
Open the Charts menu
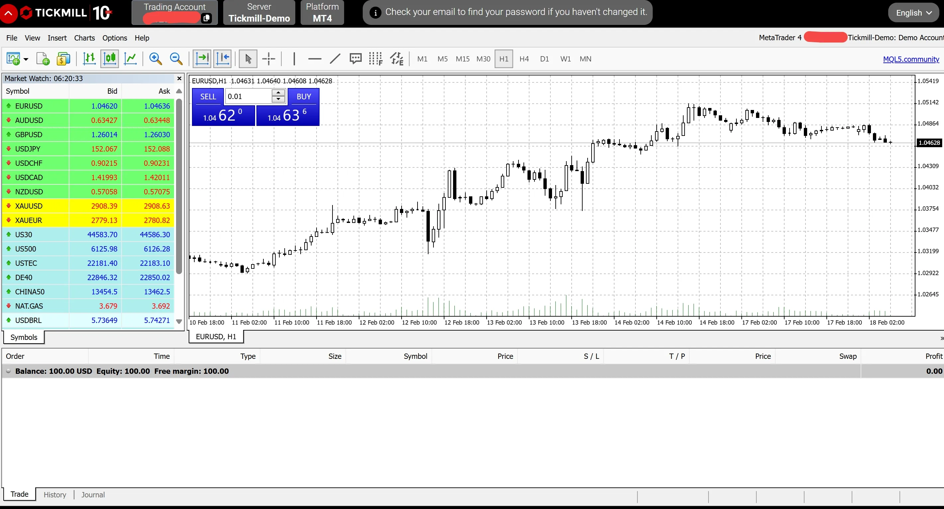[x=84, y=38]
